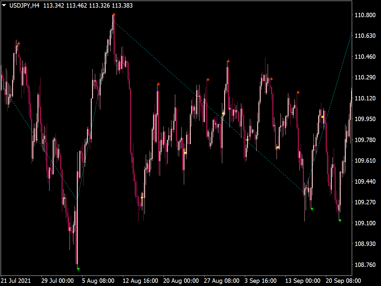Screen dimensions: 381x286
Task: Click the 12 Aug 16:00 time label
Action: (x=140, y=281)
